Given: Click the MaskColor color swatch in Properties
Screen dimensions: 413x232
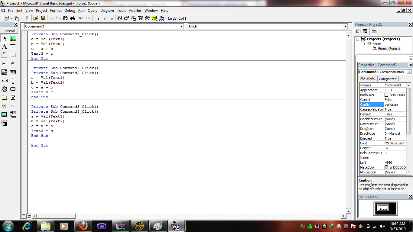Looking at the screenshot, I should coord(386,167).
